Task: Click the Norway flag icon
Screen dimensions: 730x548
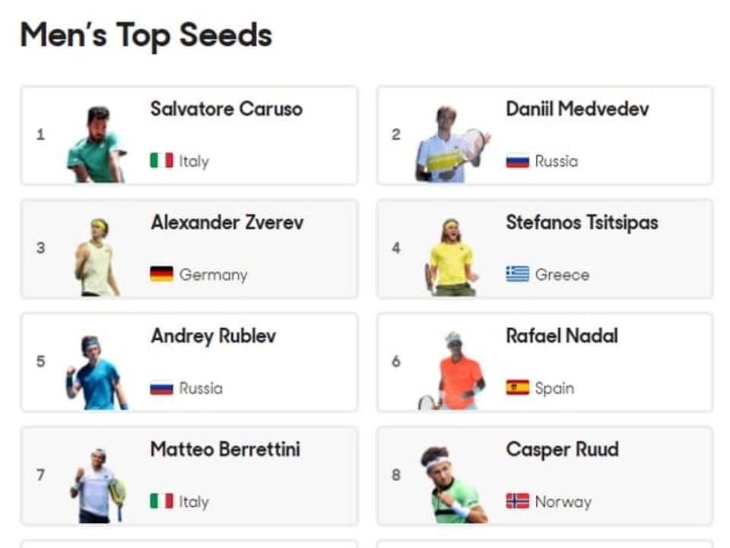Action: (x=517, y=501)
